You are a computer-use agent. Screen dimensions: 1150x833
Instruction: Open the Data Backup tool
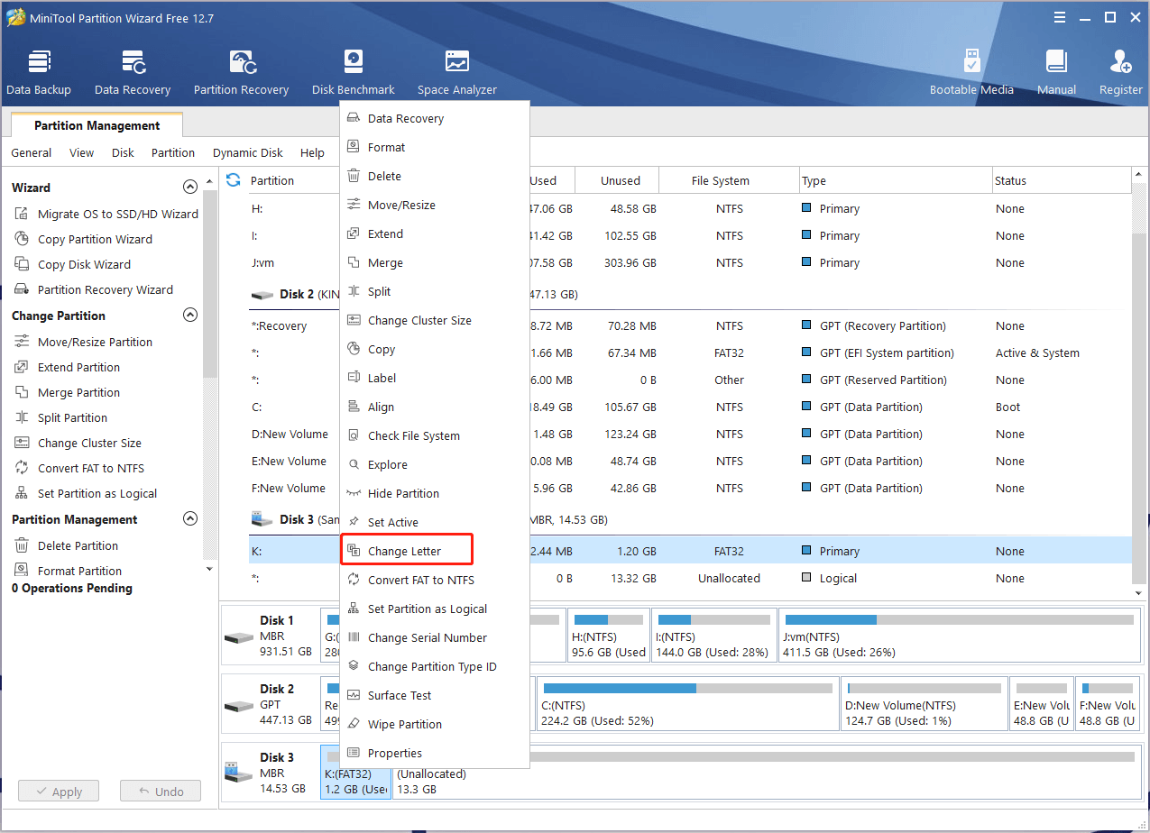tap(39, 72)
